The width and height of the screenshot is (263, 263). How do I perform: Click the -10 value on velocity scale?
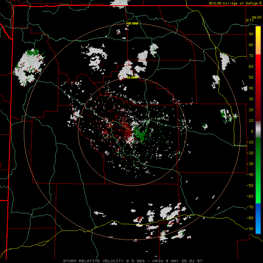(250, 142)
